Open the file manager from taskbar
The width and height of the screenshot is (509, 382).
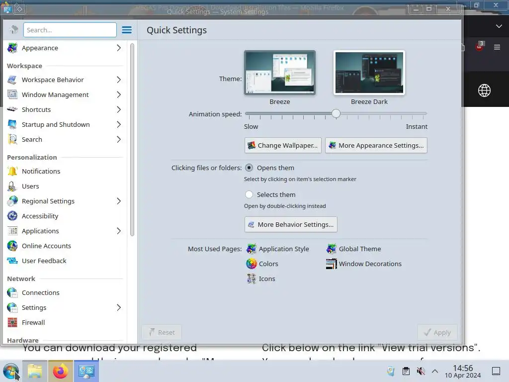pyautogui.click(x=35, y=371)
